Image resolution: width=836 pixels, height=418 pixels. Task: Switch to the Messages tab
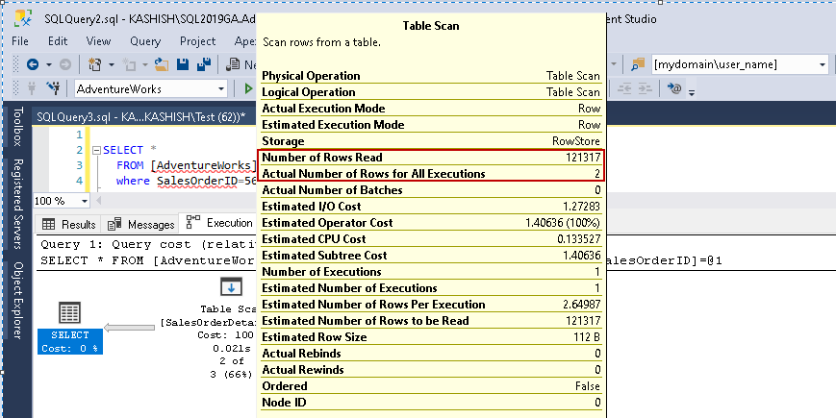click(140, 224)
